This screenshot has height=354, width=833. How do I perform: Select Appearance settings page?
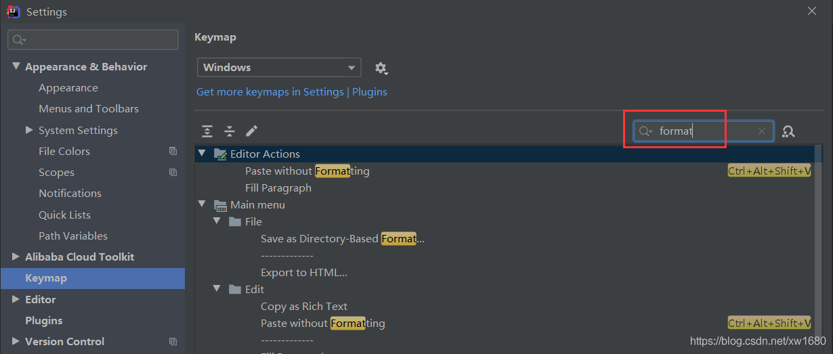pos(68,87)
